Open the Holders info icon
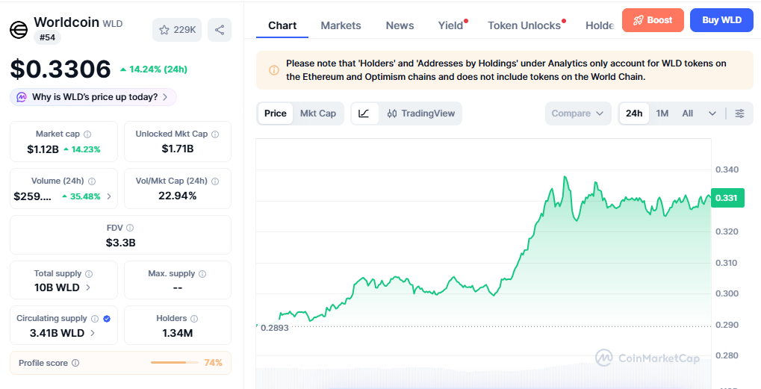The image size is (761, 389). pos(194,319)
